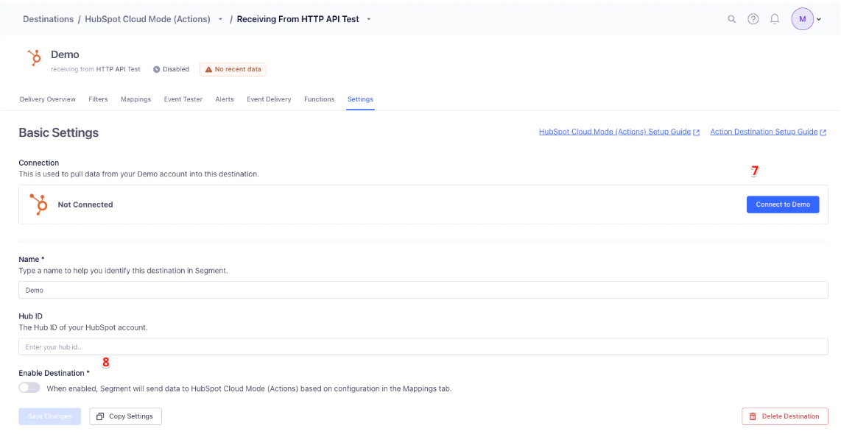Open the user avatar account menu
841x434 pixels.
(803, 18)
